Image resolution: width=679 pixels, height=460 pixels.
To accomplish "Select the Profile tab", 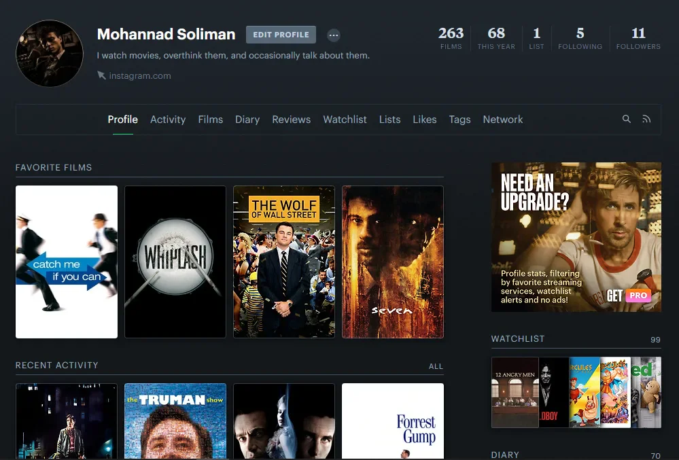I will point(122,120).
